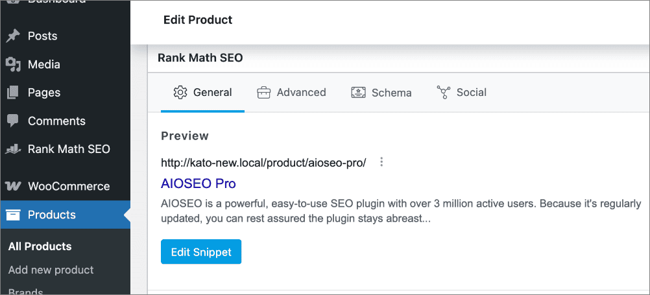
Task: Open the Add new product submenu link
Action: click(51, 270)
